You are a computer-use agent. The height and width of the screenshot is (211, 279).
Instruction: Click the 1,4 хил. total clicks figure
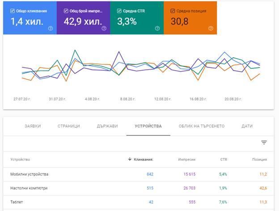27,21
